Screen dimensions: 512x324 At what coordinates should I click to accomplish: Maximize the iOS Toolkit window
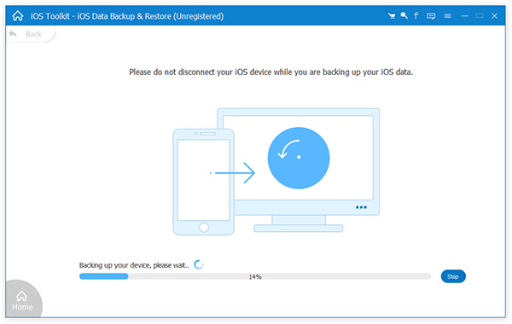click(x=480, y=15)
